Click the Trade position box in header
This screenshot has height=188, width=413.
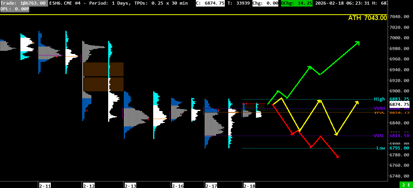(x=24, y=3)
